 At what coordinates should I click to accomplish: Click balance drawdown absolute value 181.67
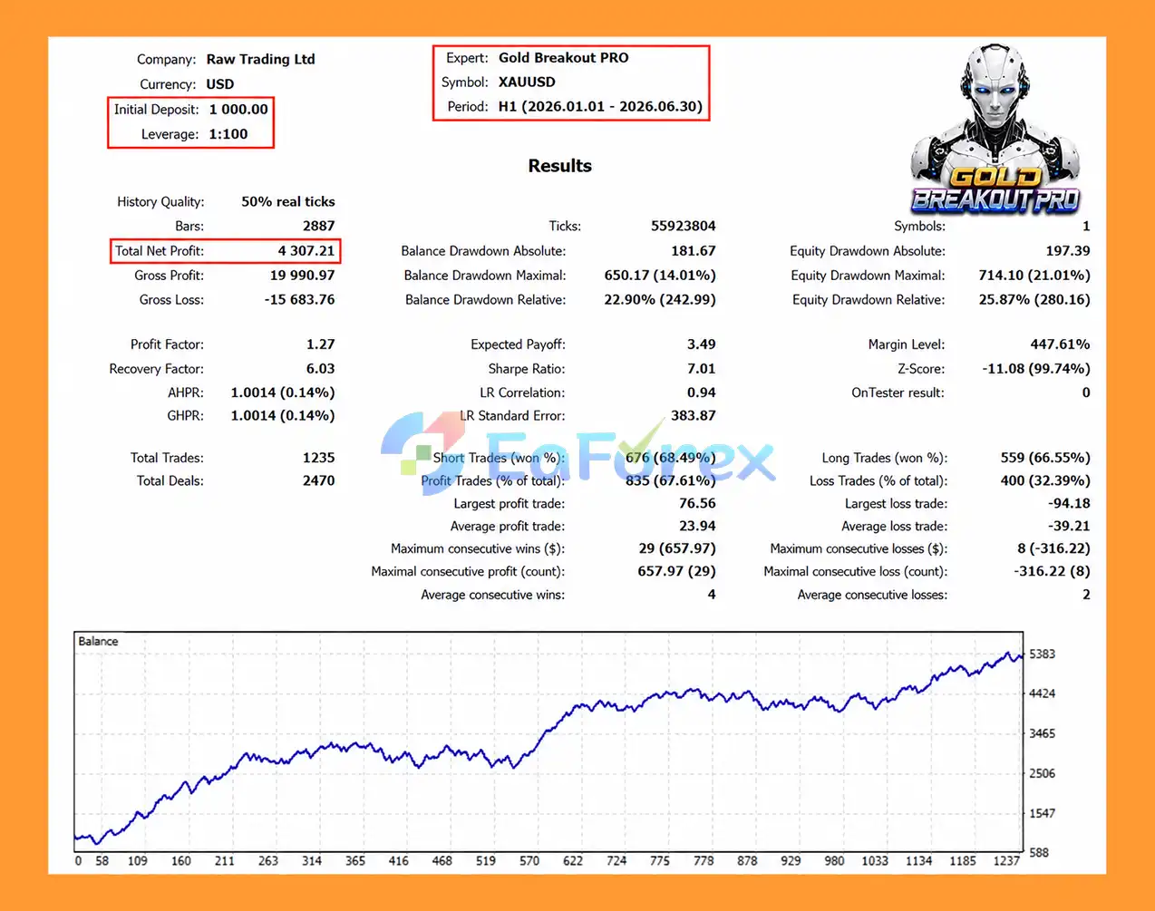[x=694, y=251]
